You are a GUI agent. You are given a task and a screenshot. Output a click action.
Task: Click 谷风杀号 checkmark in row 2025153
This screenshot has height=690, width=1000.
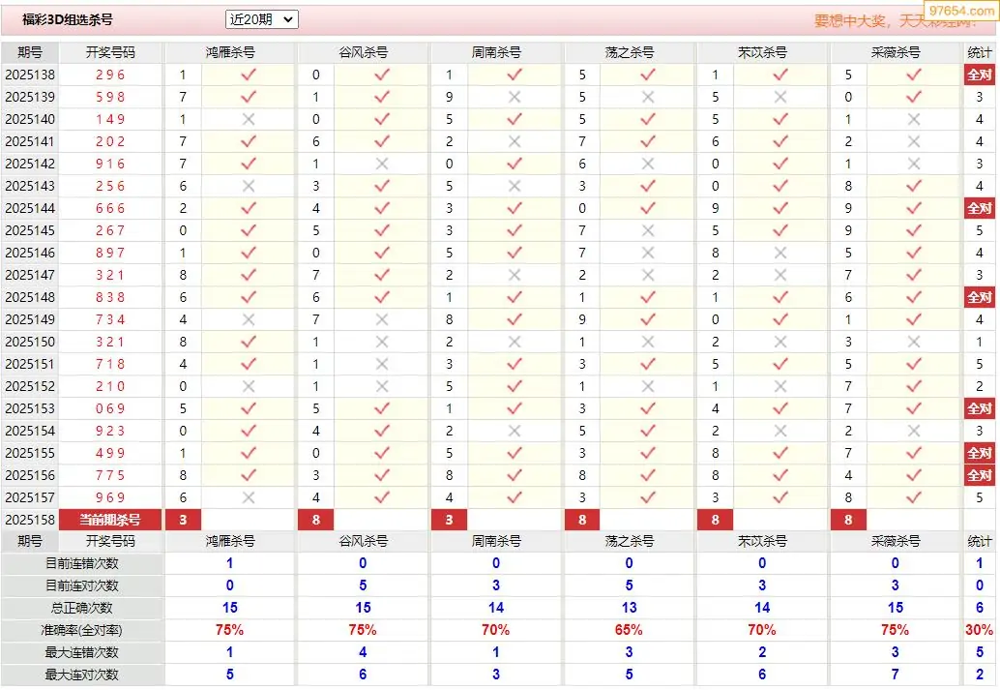(382, 408)
